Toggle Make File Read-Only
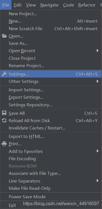Image resolution: width=102 pixels, height=209 pixels. (x=51, y=188)
